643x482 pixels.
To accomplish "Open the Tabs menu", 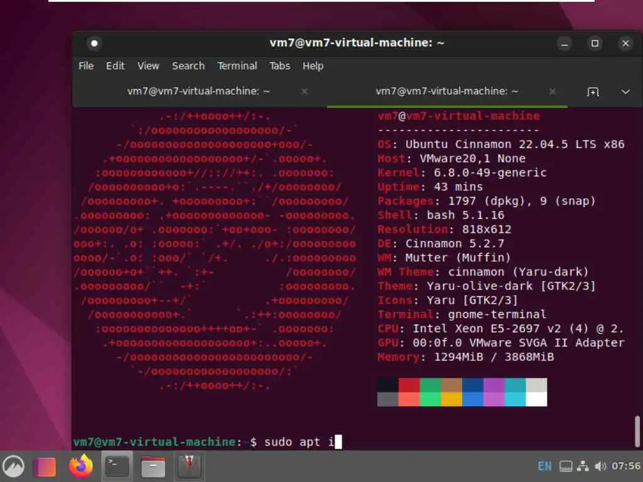I will [279, 66].
